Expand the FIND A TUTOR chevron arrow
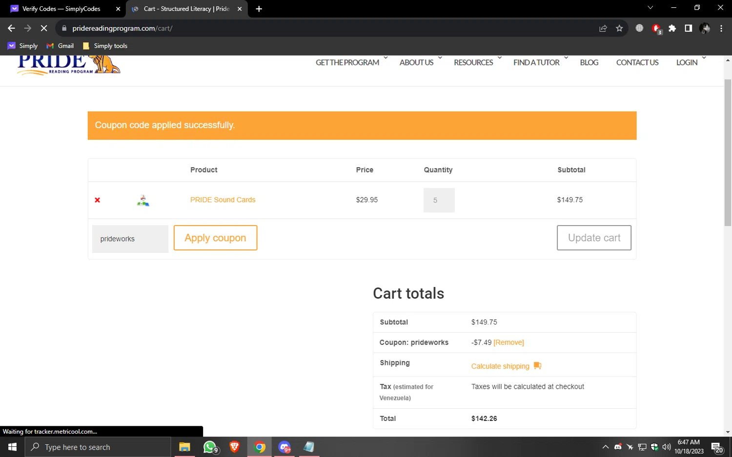The height and width of the screenshot is (457, 732). [566, 57]
